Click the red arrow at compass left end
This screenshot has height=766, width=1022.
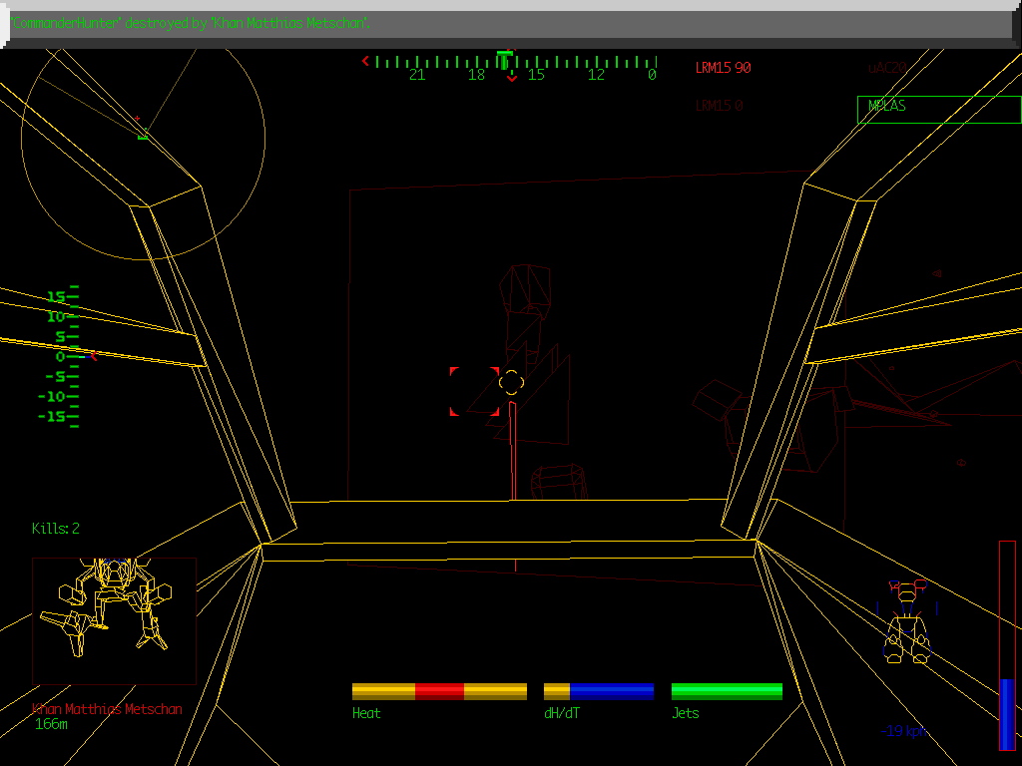(x=365, y=62)
